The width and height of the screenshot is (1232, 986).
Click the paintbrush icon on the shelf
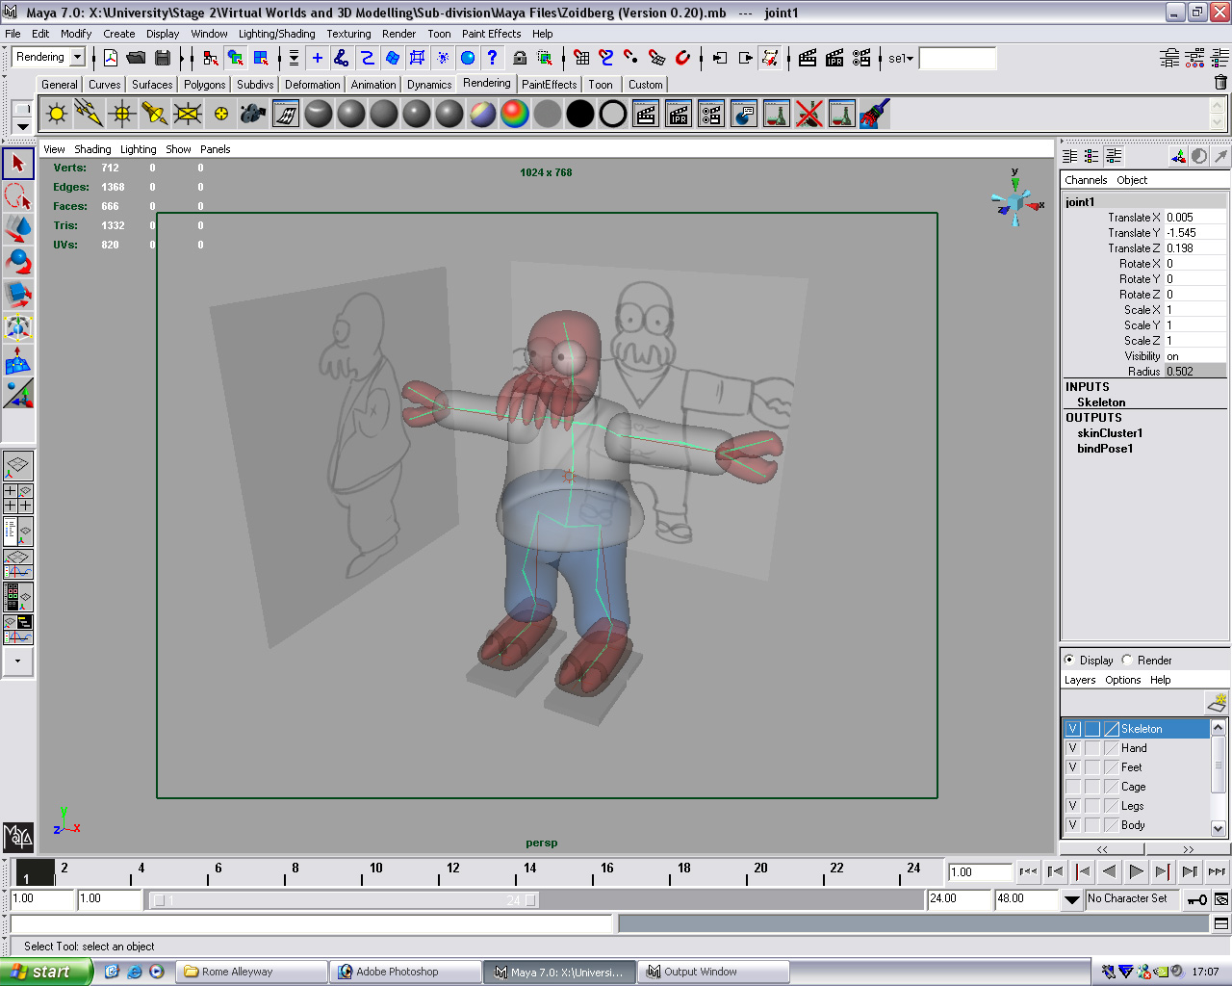[x=875, y=114]
